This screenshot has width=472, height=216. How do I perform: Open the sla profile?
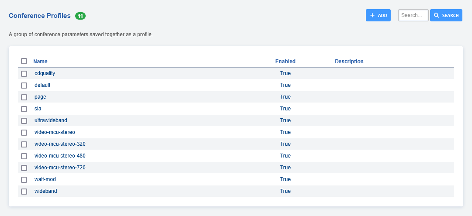[x=38, y=109]
